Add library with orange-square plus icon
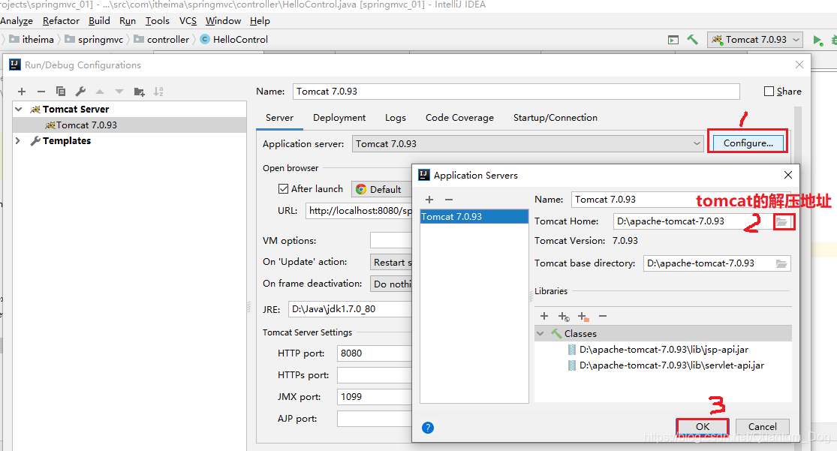This screenshot has height=451, width=837. pyautogui.click(x=583, y=317)
